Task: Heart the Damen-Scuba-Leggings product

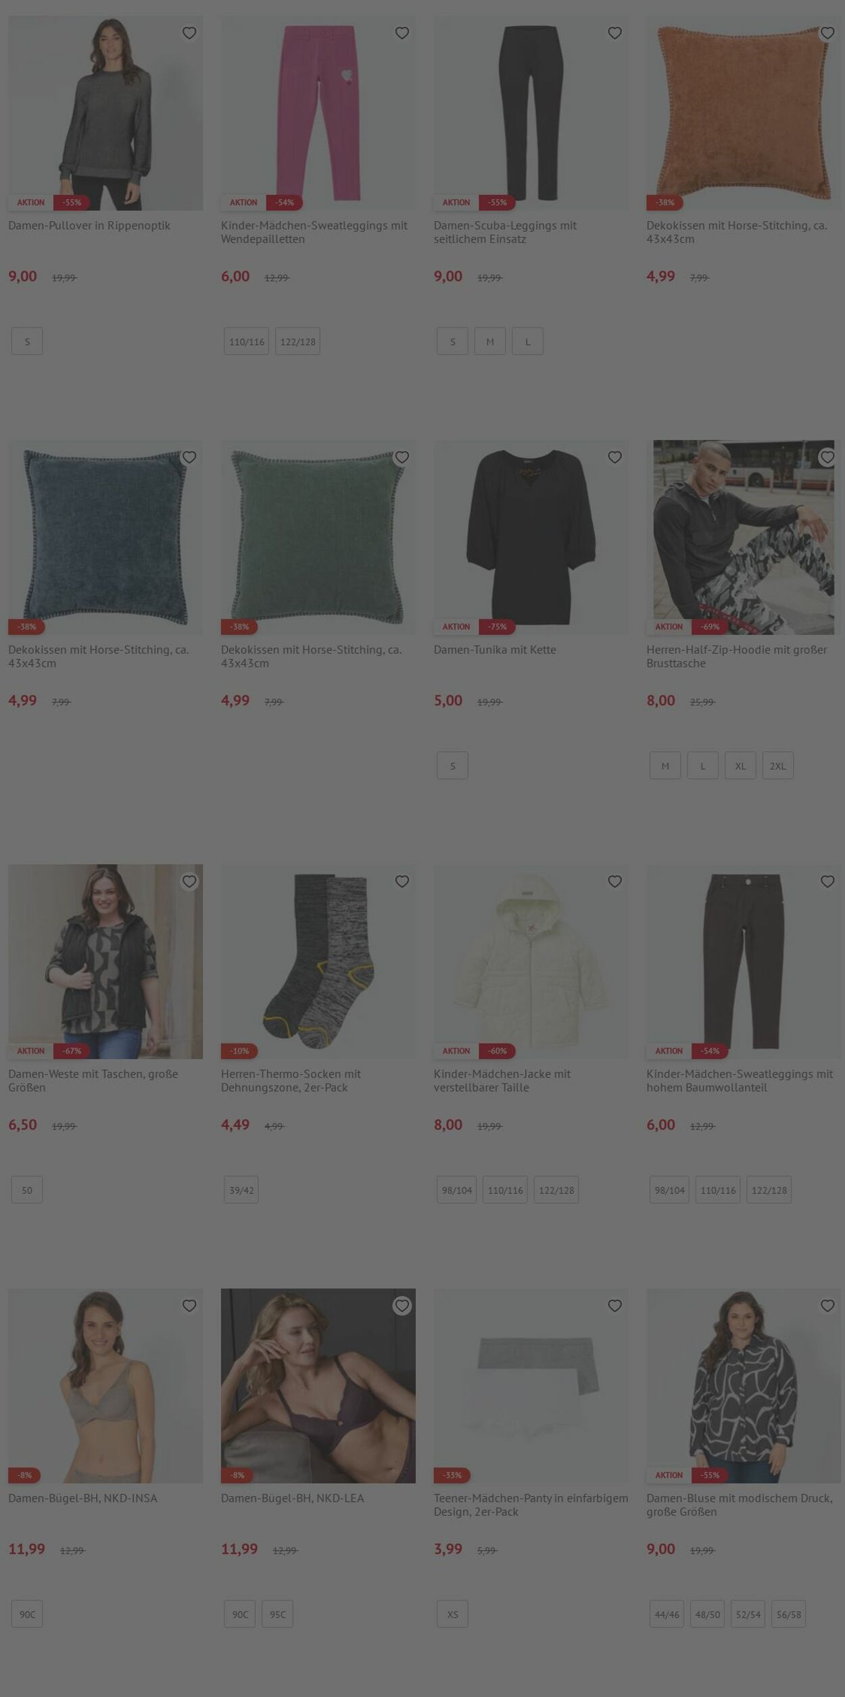Action: click(x=614, y=33)
